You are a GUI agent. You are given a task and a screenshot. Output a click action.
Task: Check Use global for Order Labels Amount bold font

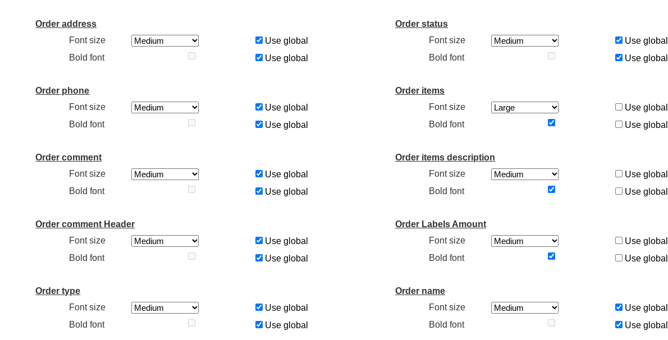[x=619, y=258]
